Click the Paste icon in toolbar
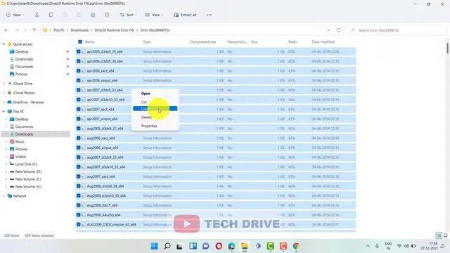This screenshot has width=450, height=253. (65, 15)
